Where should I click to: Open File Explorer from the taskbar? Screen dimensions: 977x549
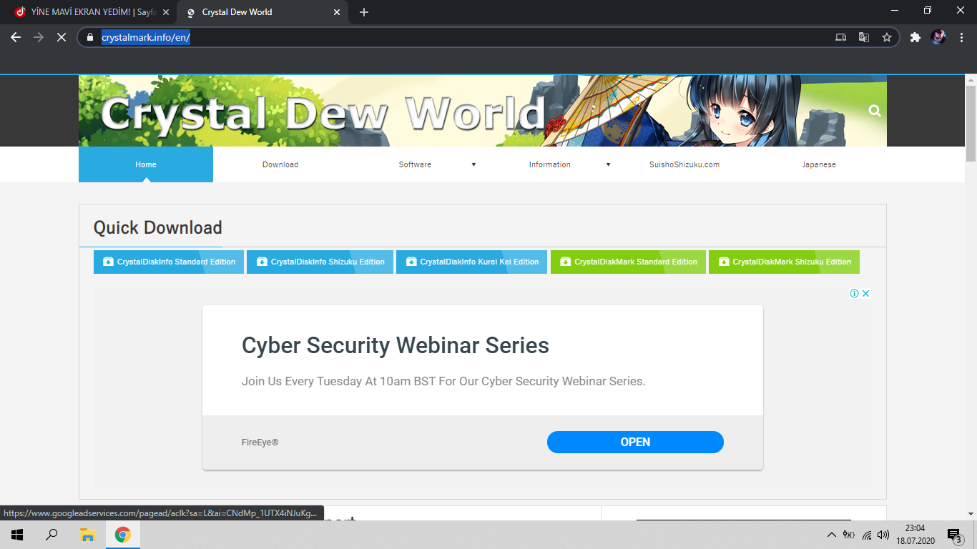pyautogui.click(x=87, y=535)
